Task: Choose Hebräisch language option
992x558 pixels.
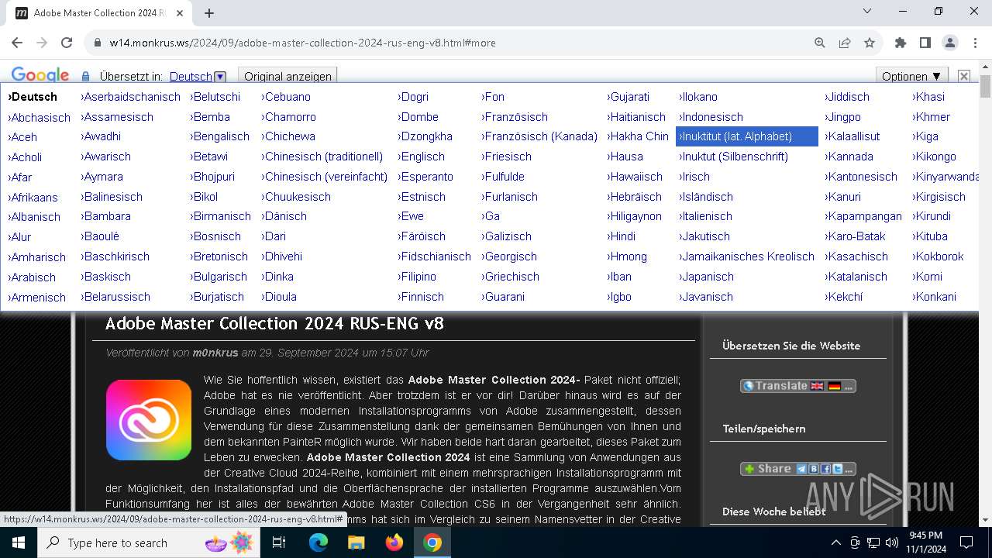Action: click(x=635, y=197)
